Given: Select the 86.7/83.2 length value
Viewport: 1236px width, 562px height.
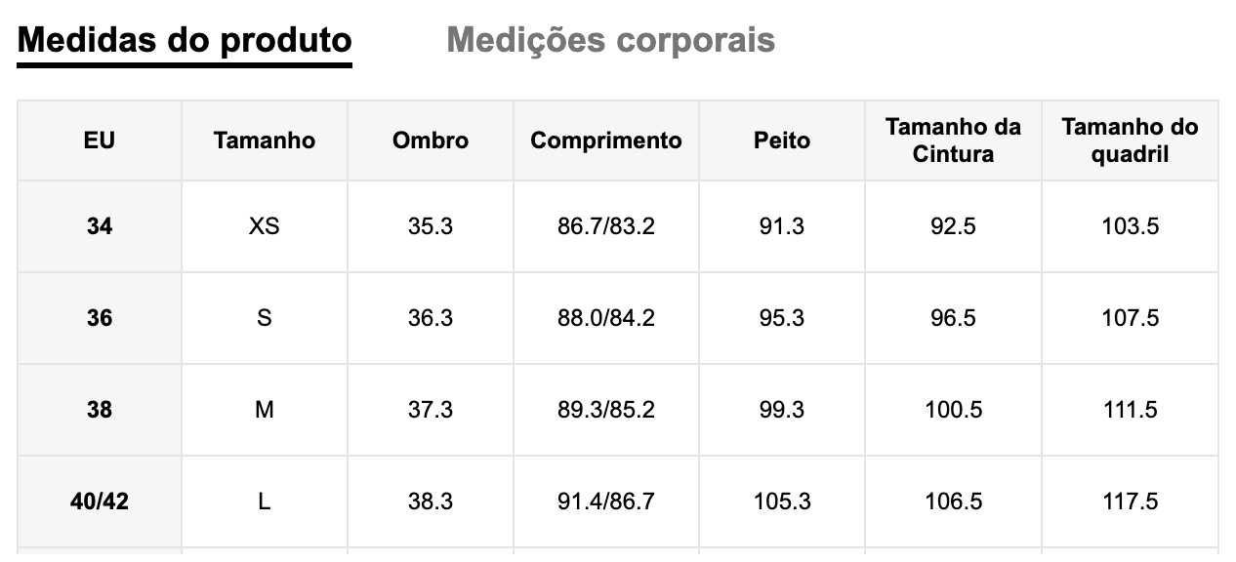Looking at the screenshot, I should click(606, 226).
